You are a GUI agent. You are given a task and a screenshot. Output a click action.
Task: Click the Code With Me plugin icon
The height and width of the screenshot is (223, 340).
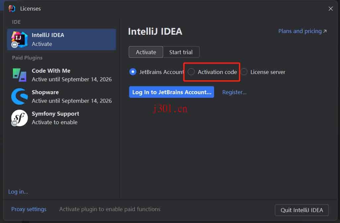tap(19, 75)
